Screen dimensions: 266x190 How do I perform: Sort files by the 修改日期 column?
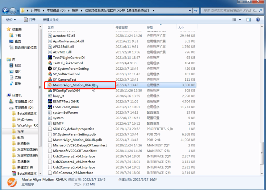click(x=122, y=28)
